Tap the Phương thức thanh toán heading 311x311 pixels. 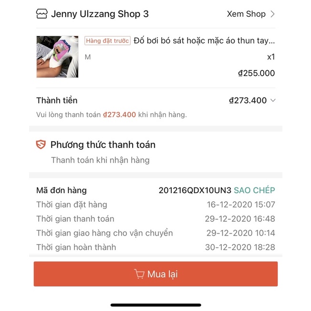pos(103,145)
